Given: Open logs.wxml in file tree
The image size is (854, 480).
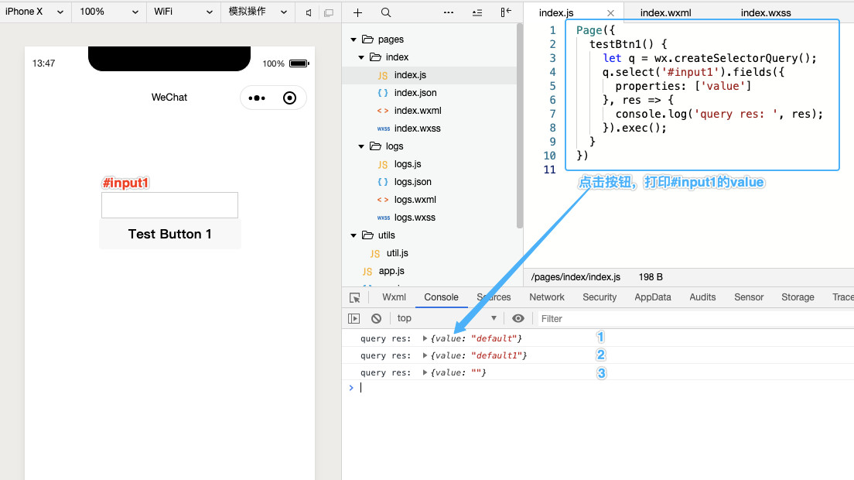Looking at the screenshot, I should 415,200.
